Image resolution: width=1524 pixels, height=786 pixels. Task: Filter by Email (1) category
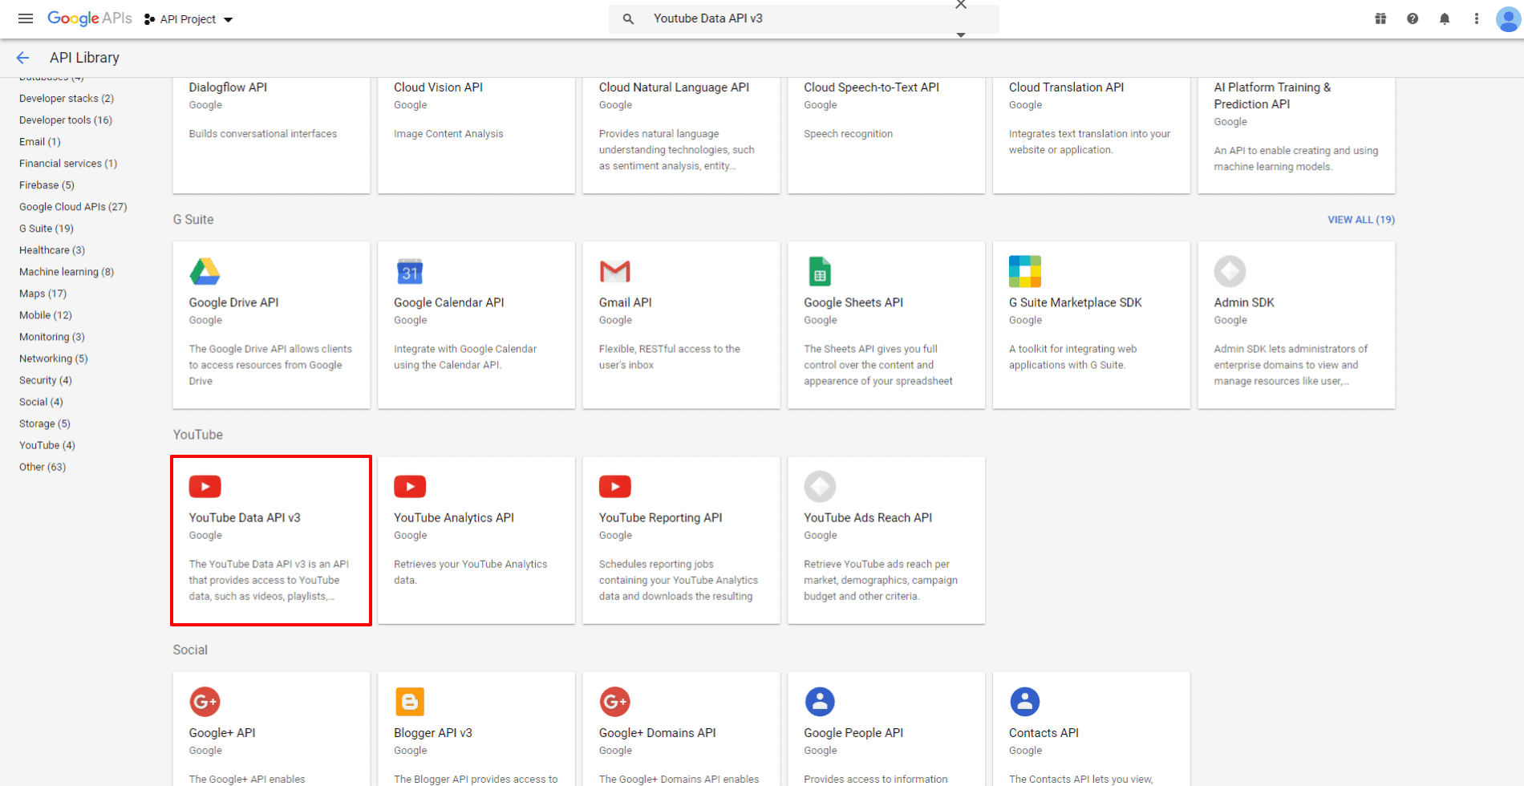(x=40, y=142)
